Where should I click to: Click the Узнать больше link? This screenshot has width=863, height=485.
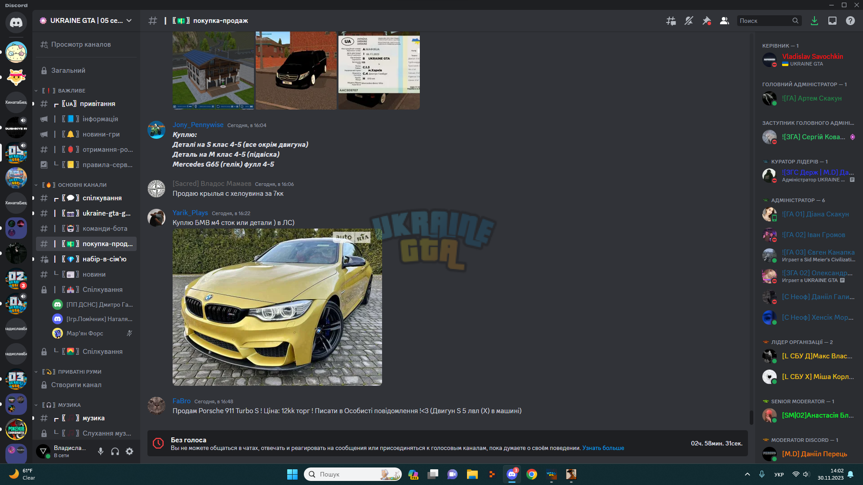[603, 448]
